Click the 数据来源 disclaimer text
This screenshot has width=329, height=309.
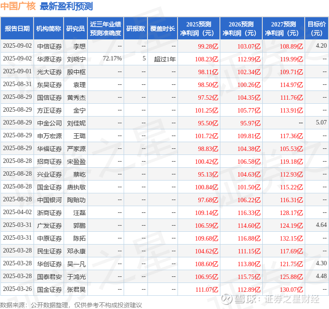71,305
